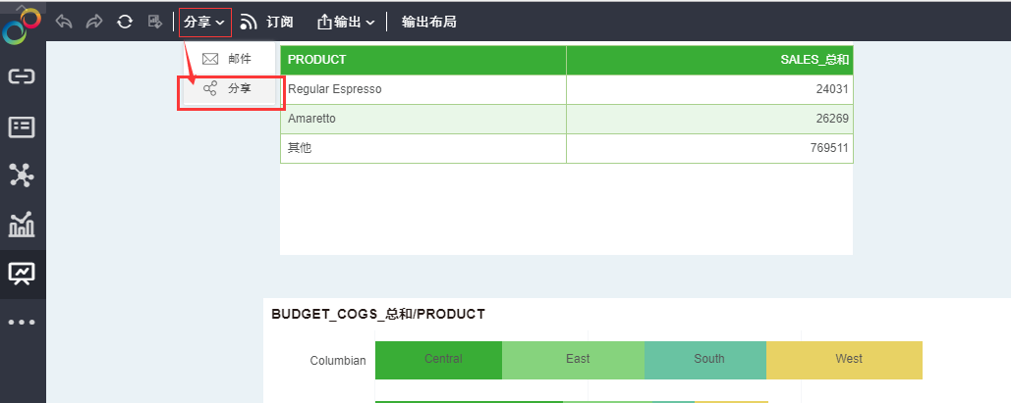Click the 26269 value cell

[710, 119]
